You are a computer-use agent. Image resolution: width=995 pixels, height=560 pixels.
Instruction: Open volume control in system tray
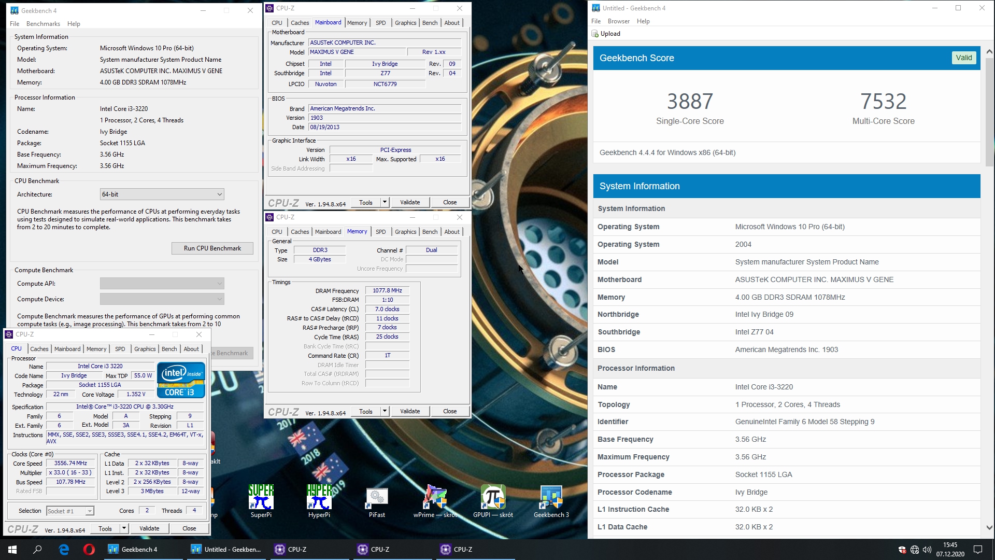point(927,550)
